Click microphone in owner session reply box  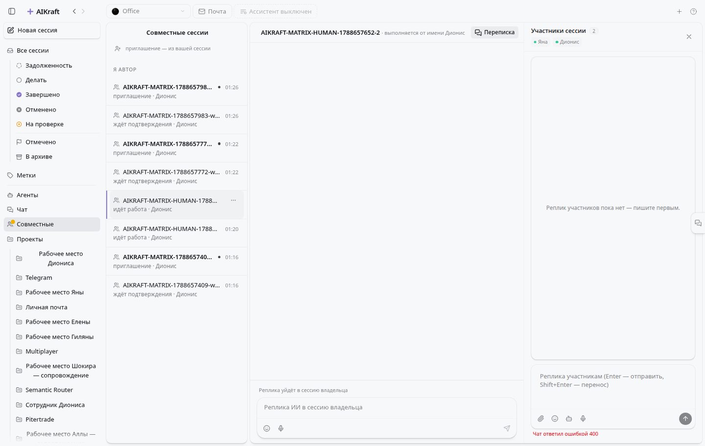click(281, 428)
